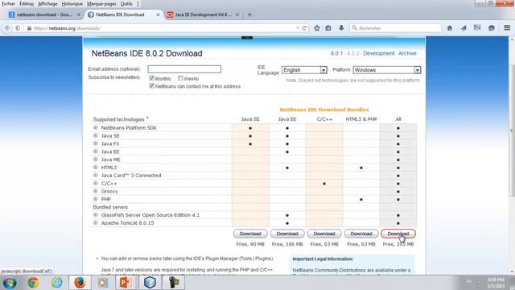Open the bookmarks list icon
The image size is (515, 290).
click(328, 28)
